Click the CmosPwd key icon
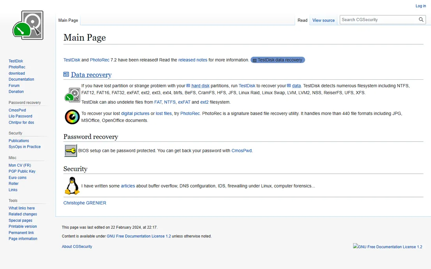Viewport: 431px width, 269px height. [x=71, y=151]
